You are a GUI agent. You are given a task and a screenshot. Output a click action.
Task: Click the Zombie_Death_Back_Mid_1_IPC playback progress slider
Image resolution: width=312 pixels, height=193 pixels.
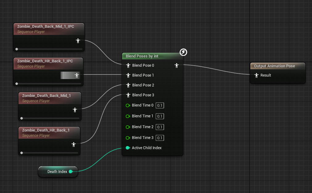click(49, 49)
